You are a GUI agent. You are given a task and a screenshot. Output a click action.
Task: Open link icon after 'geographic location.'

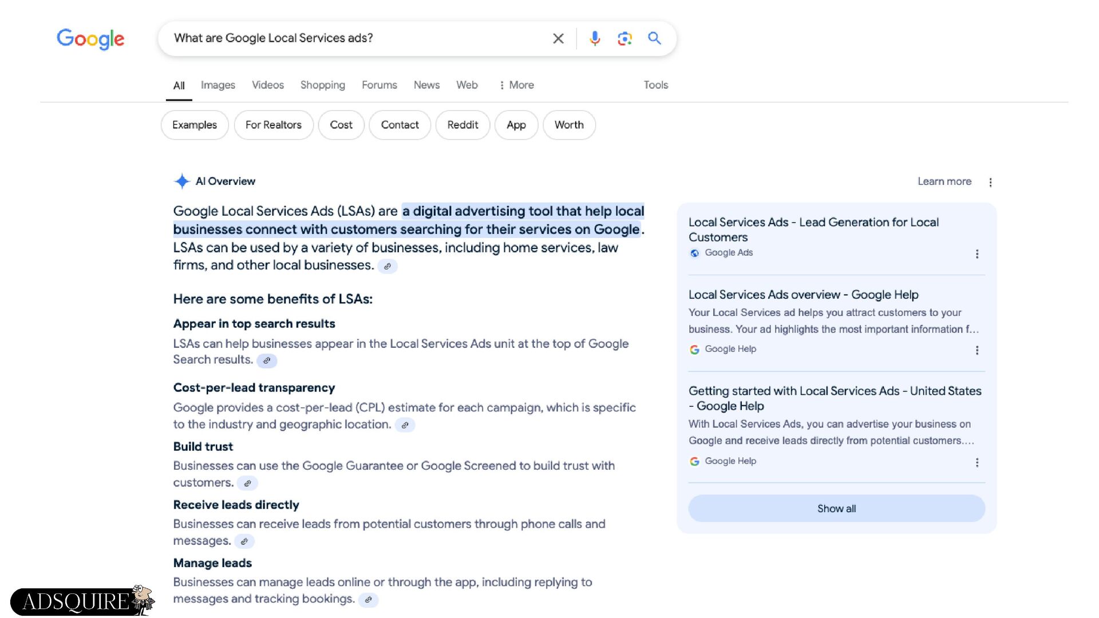point(405,425)
